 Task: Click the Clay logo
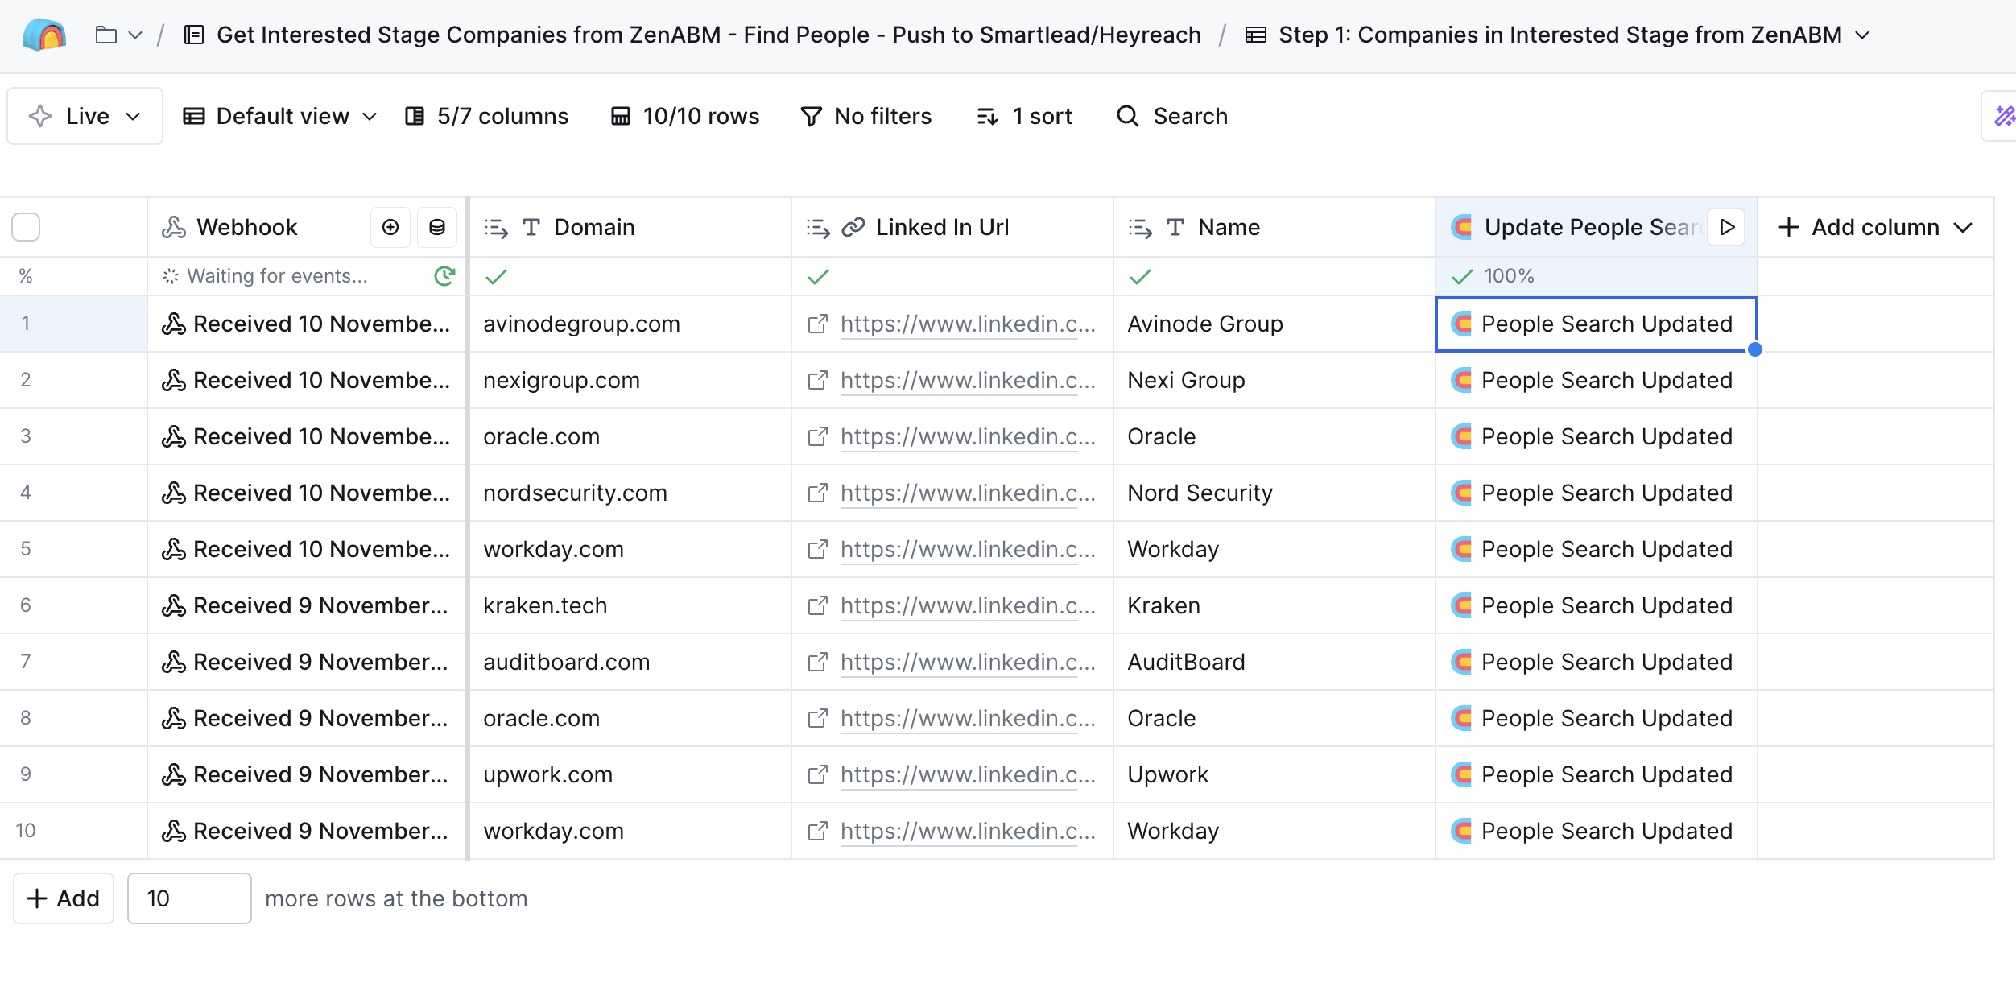44,35
